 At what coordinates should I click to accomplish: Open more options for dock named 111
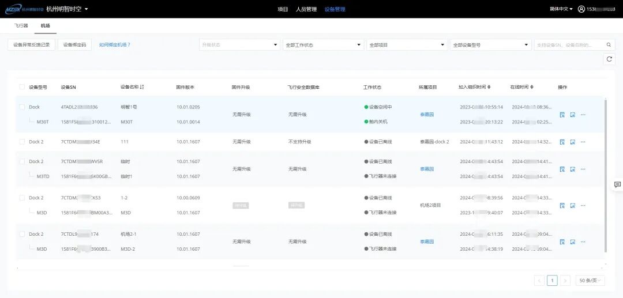pyautogui.click(x=583, y=142)
